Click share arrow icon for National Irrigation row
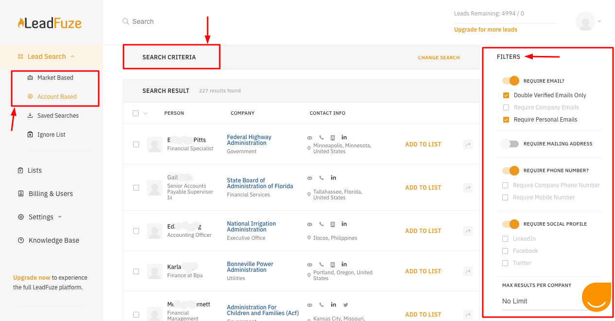 468,231
